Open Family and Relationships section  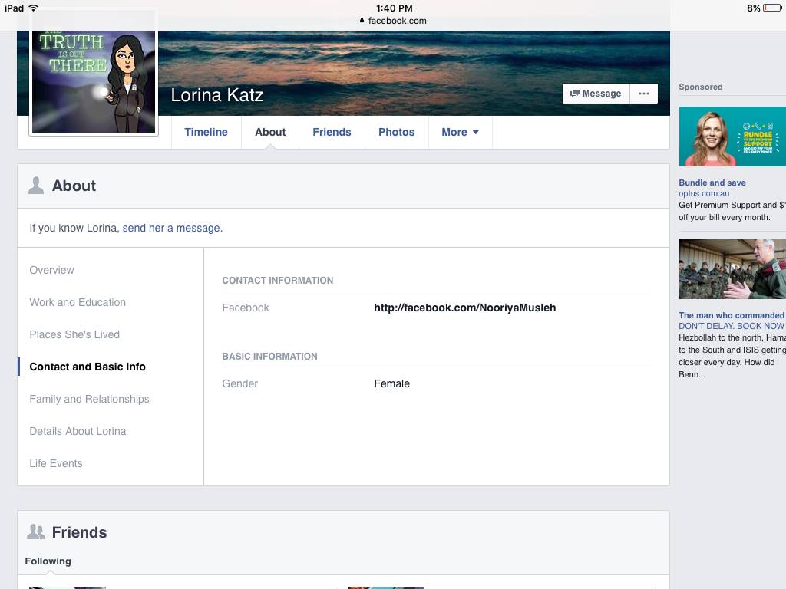point(89,399)
